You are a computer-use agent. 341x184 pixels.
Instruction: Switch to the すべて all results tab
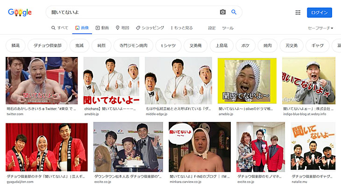tap(60, 28)
